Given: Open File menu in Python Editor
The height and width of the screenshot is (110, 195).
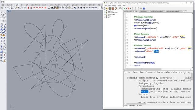Looking at the screenshot, I should (x=106, y=5).
